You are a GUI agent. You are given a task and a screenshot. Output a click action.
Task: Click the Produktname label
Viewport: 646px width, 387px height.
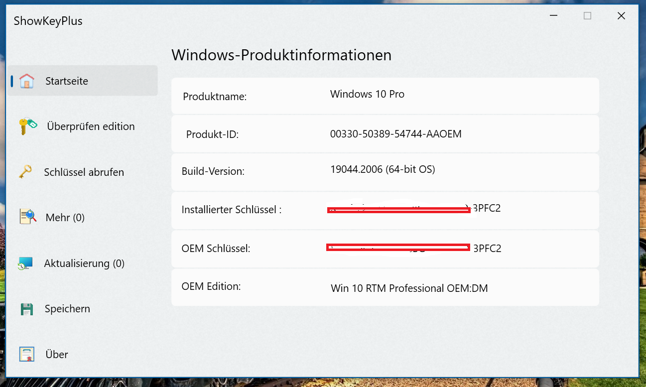tap(215, 97)
